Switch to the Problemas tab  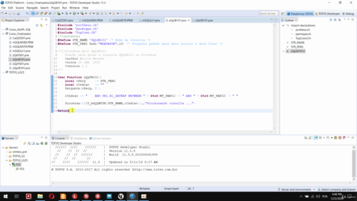(x=79, y=138)
